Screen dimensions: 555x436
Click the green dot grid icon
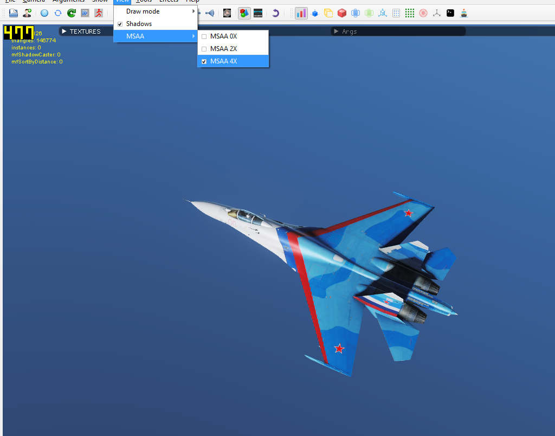point(410,14)
